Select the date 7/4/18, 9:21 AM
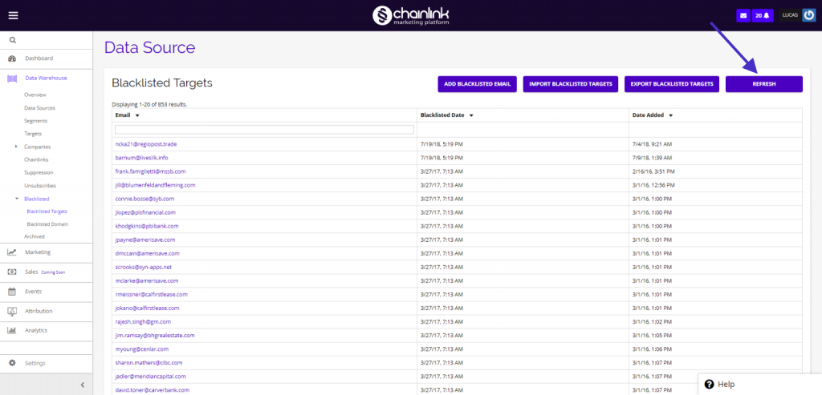822x395 pixels. [x=652, y=144]
